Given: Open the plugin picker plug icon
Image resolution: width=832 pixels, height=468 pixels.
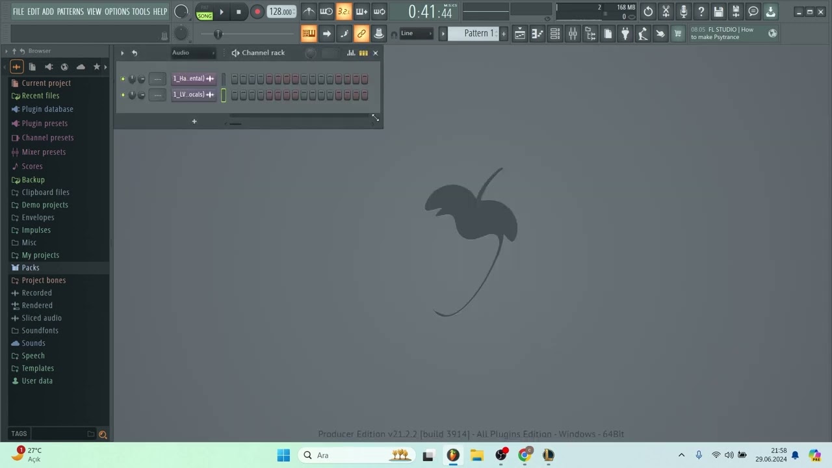Looking at the screenshot, I should coord(625,34).
